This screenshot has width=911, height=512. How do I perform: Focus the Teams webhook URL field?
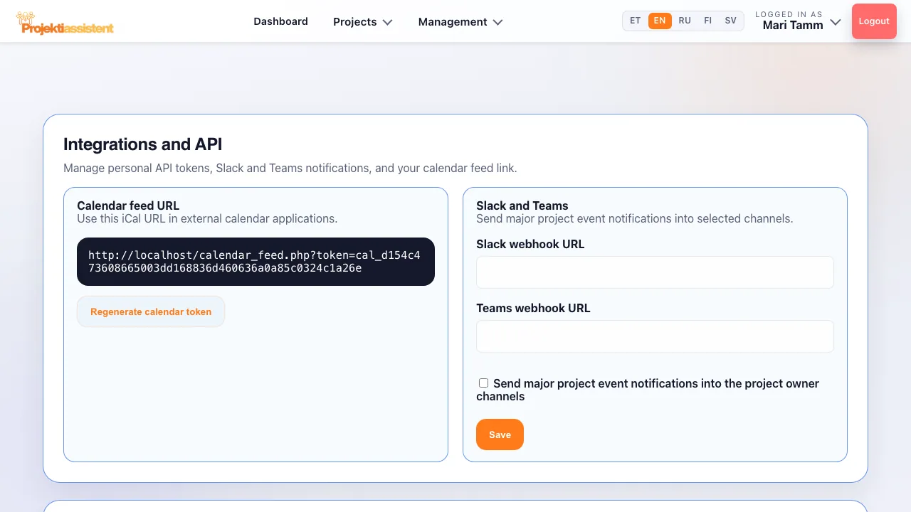pyautogui.click(x=655, y=336)
